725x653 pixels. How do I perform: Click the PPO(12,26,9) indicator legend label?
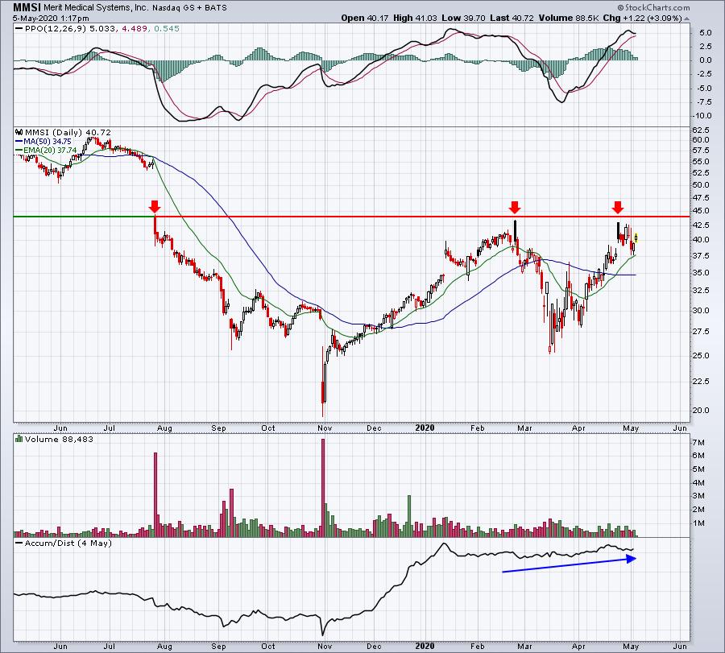(x=55, y=29)
